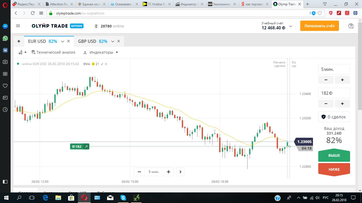This screenshot has width=362, height=203.
Task: Edit the EMA indicator with pencil icon
Action: click(102, 64)
